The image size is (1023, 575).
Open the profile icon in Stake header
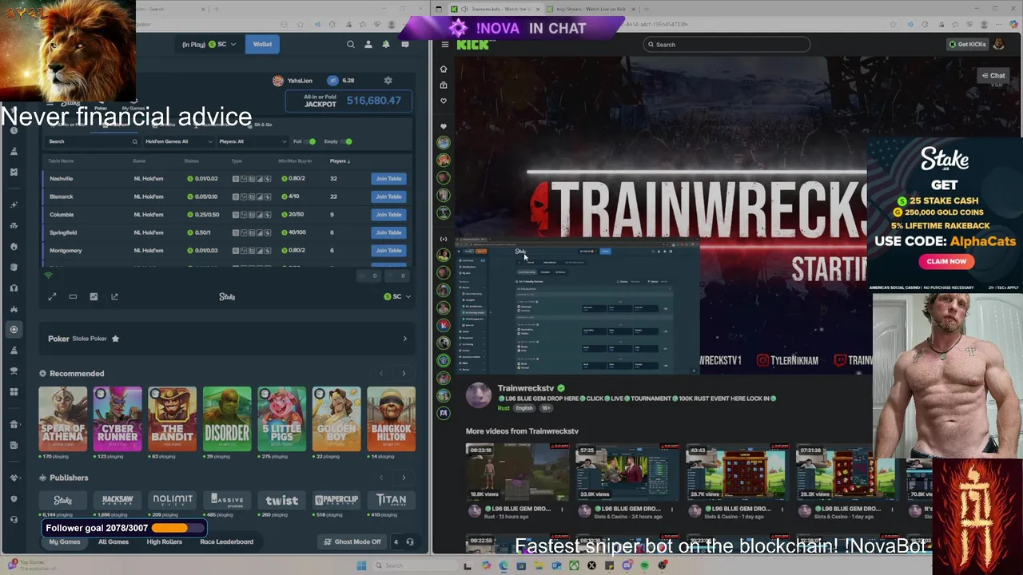(x=368, y=45)
